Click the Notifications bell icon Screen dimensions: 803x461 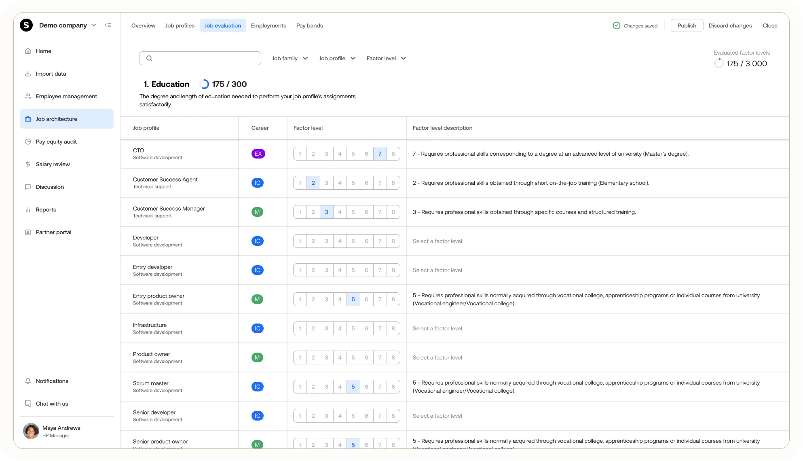coord(28,381)
